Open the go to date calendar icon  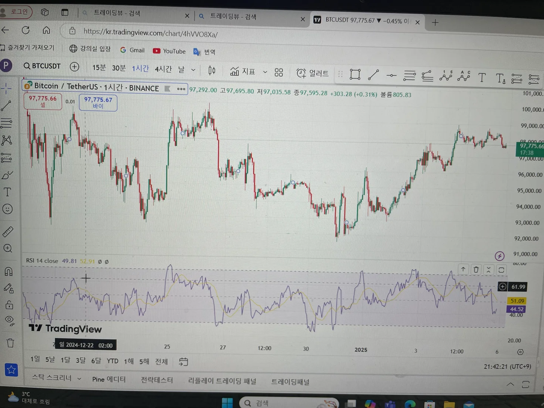pyautogui.click(x=183, y=362)
